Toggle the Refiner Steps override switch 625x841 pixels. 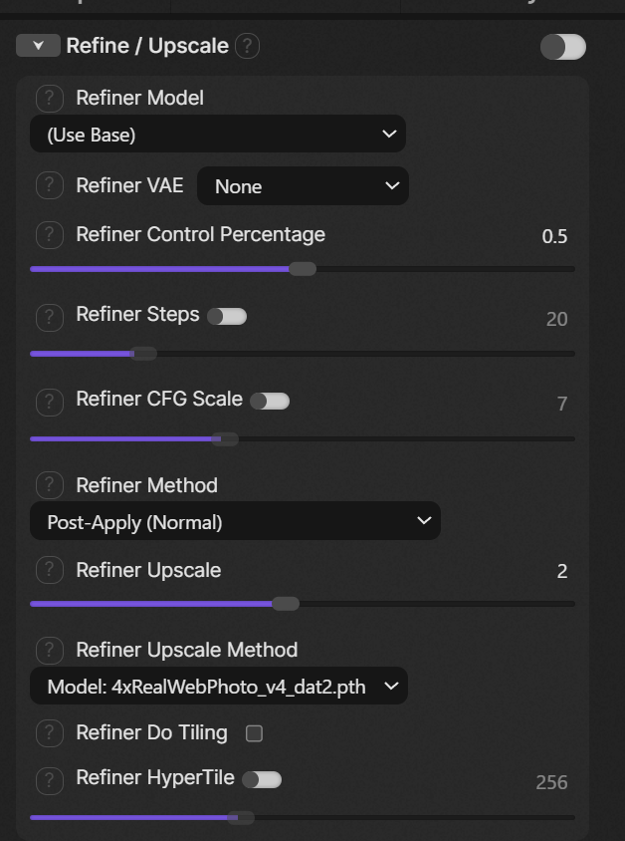pos(227,316)
